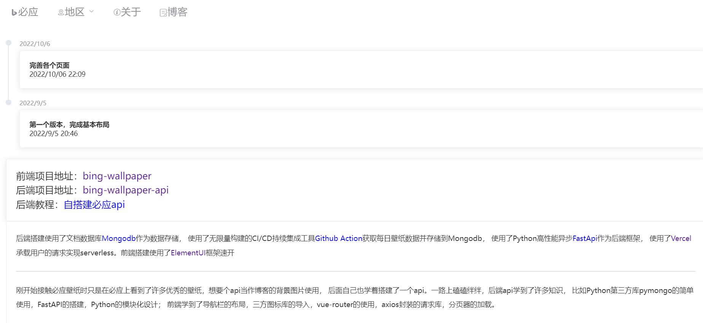Follow the Mongodb link
Screen dimensions: 703x323
tap(119, 239)
